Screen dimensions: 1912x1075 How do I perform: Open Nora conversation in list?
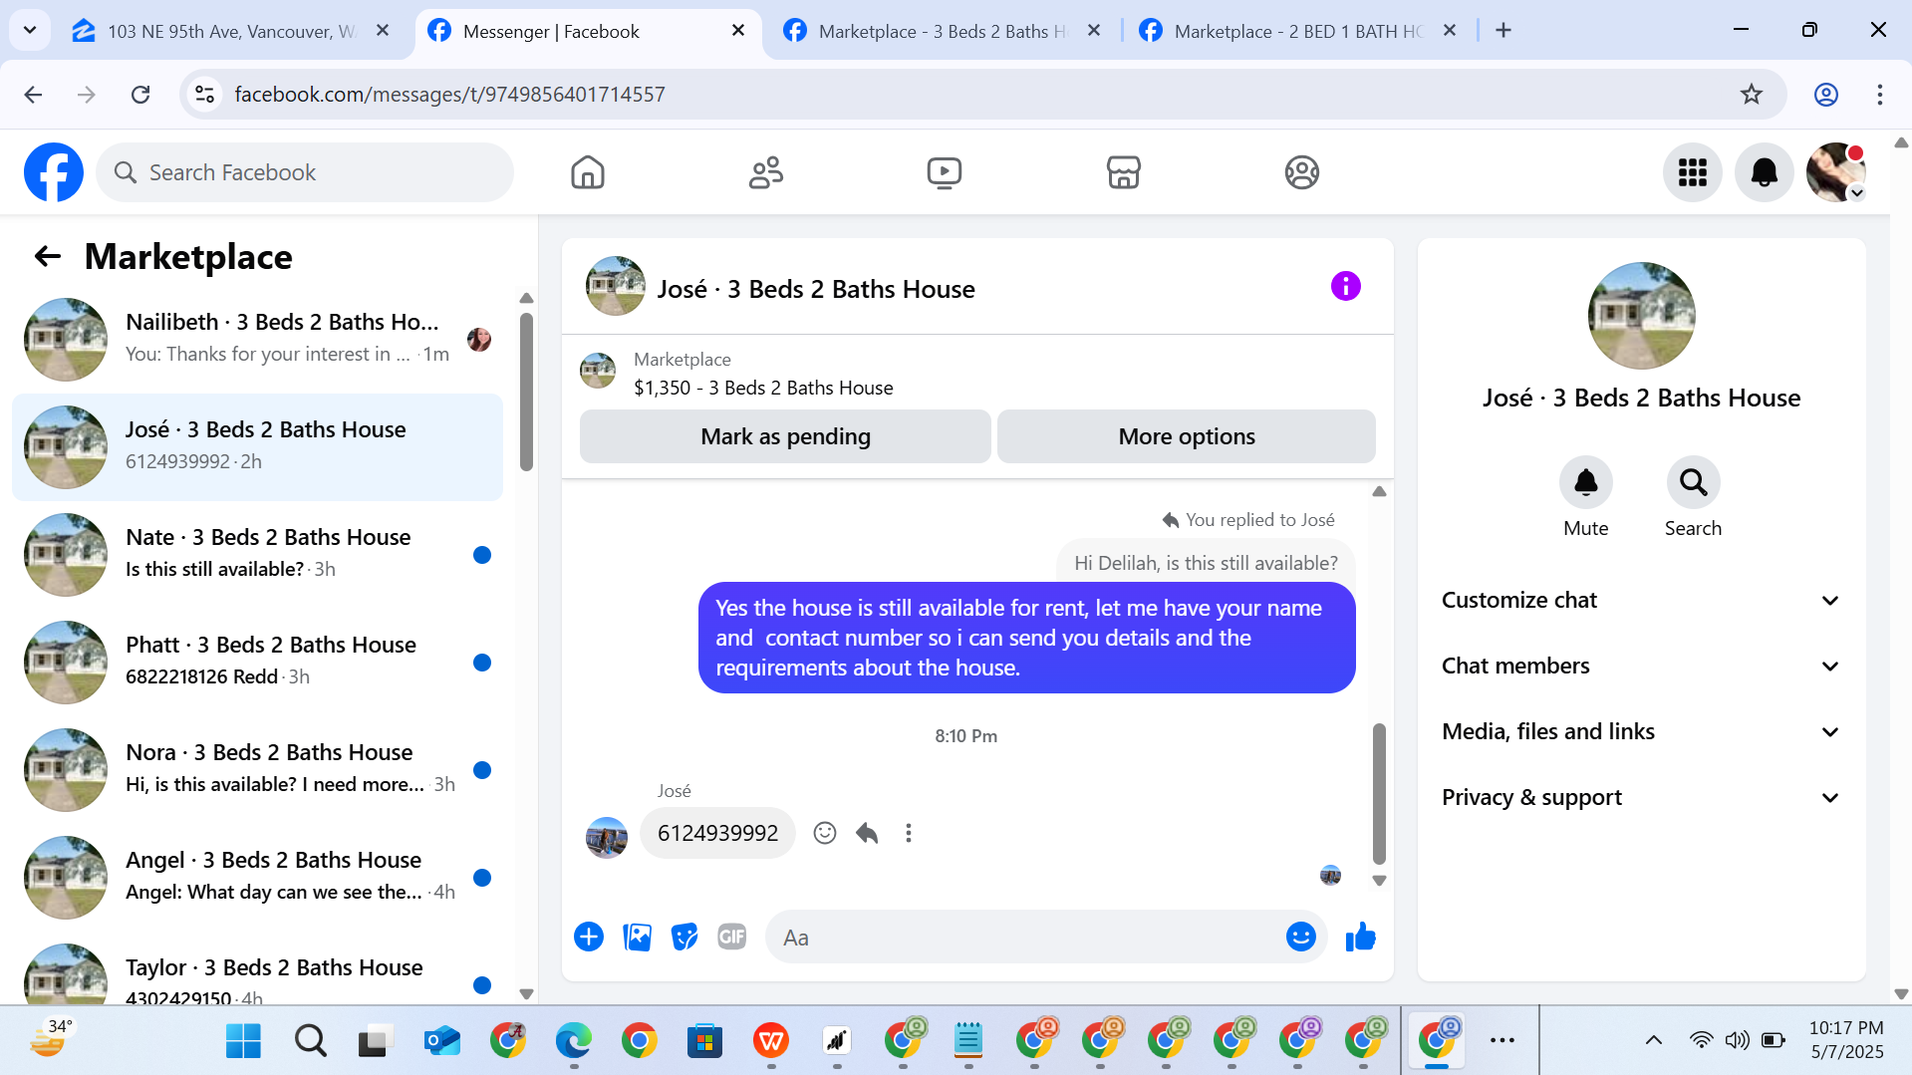coord(257,769)
